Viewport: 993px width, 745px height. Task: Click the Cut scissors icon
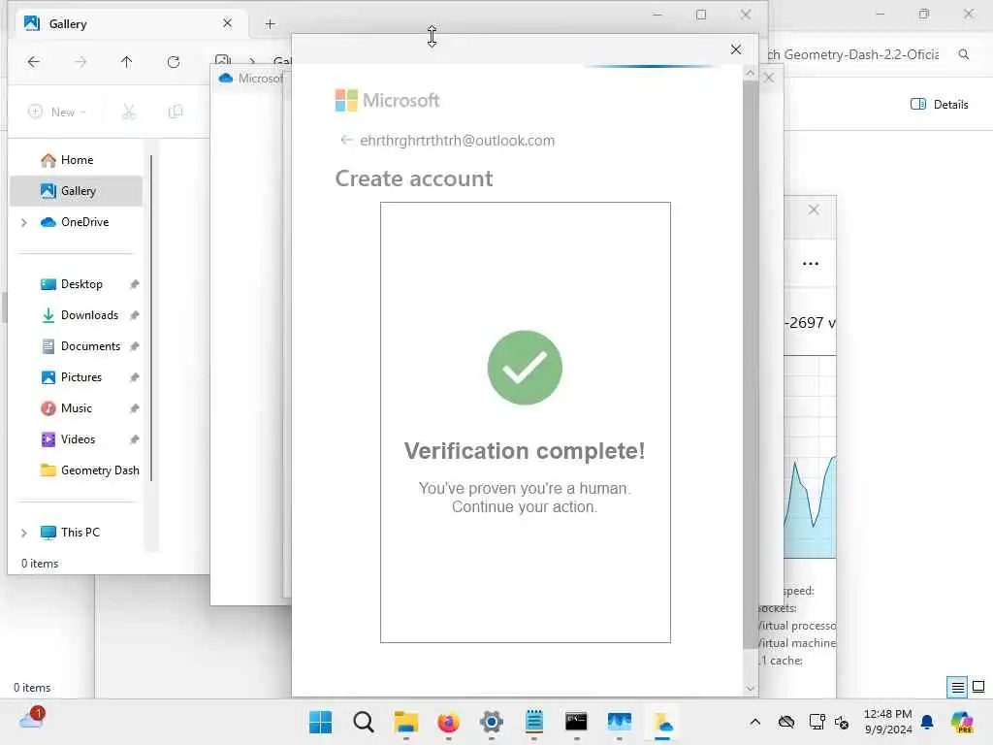tap(129, 113)
